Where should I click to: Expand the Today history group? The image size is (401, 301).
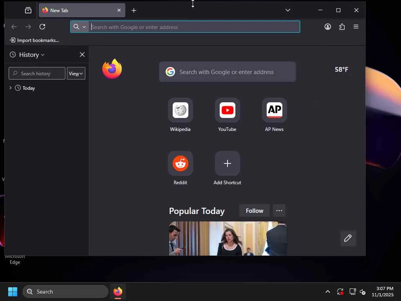(x=11, y=88)
